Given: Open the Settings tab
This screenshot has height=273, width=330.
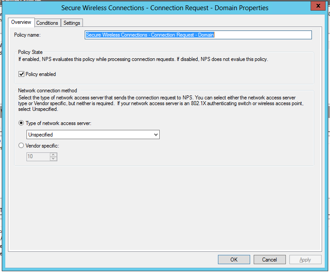Looking at the screenshot, I should pos(72,23).
